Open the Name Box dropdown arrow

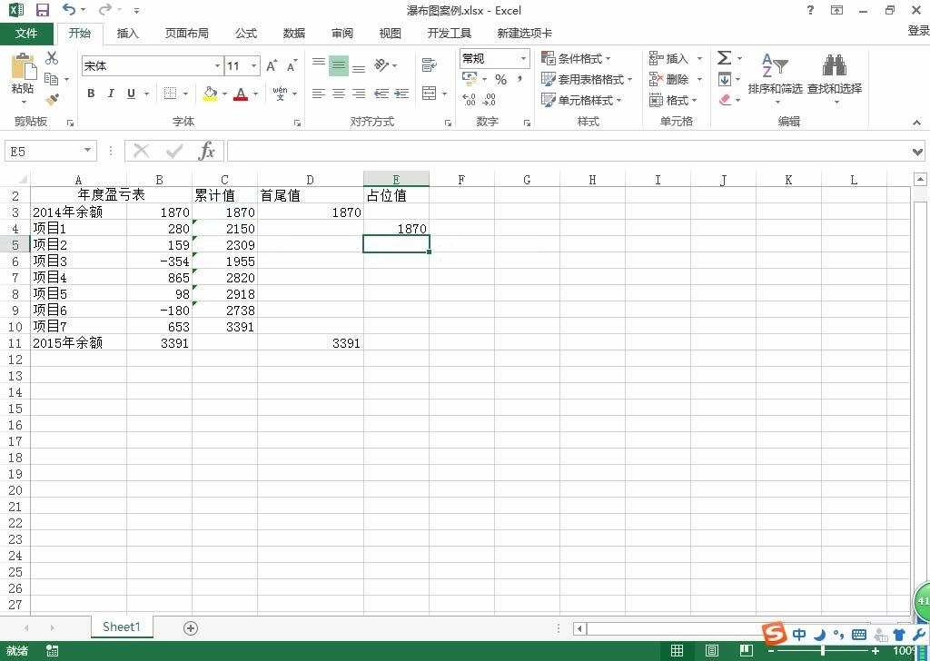click(87, 151)
